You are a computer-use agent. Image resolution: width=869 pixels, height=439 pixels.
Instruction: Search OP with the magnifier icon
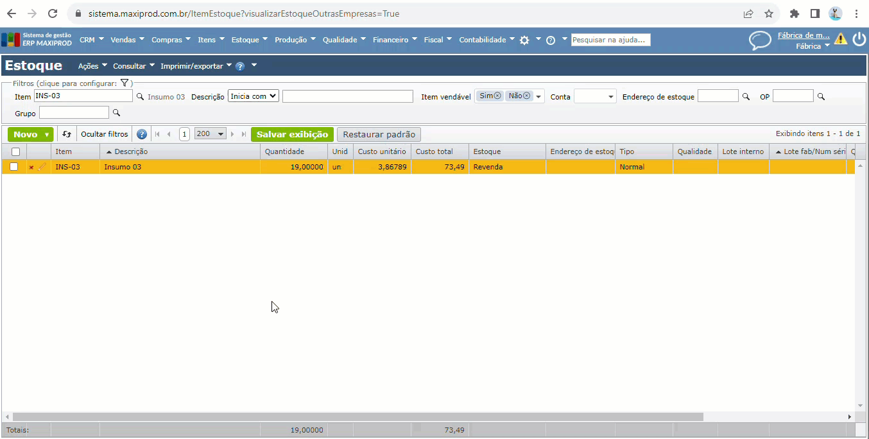pos(821,96)
